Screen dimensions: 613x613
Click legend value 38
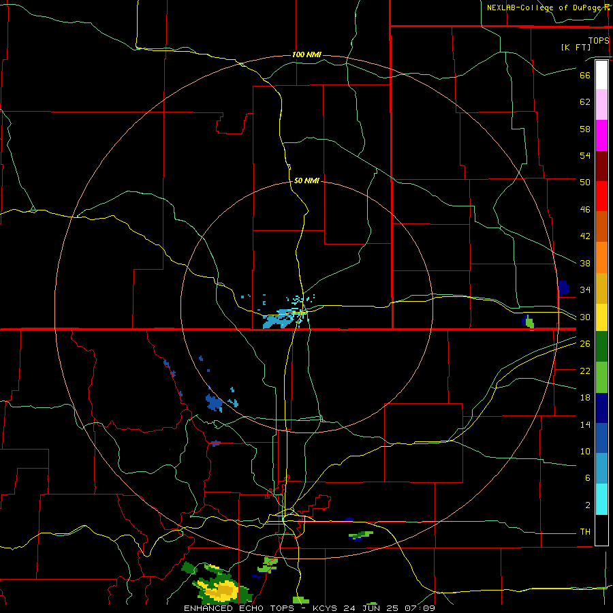tap(585, 263)
